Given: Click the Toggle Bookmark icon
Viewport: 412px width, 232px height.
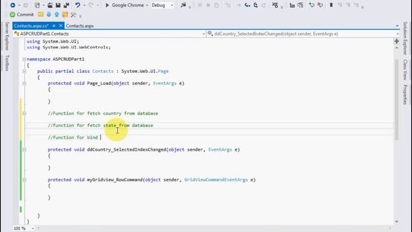Looking at the screenshot, I should point(332,5).
